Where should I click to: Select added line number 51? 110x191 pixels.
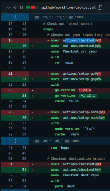24,170
